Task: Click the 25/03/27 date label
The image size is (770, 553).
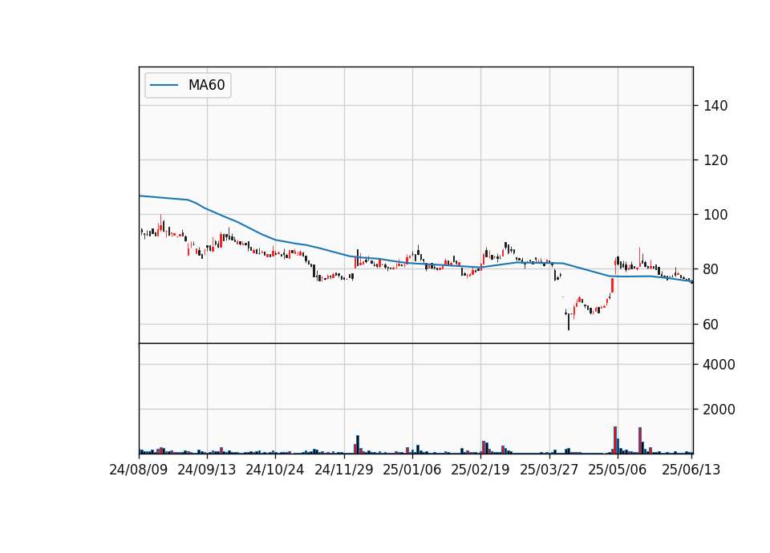Action: (549, 470)
